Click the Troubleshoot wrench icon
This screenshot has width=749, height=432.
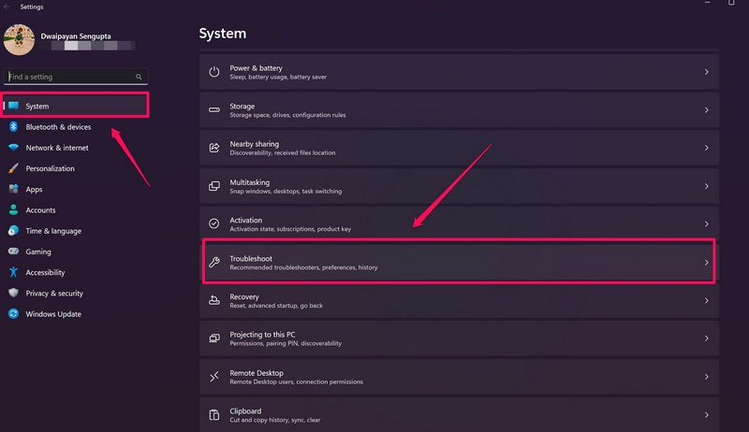[x=214, y=263]
